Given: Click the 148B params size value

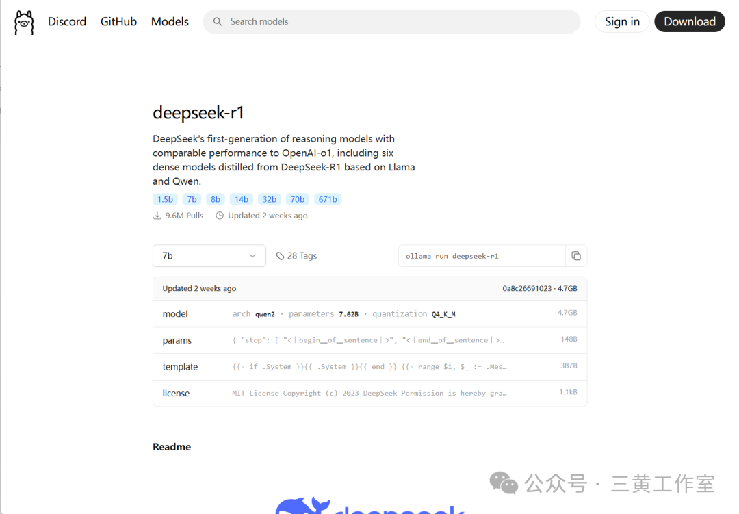Looking at the screenshot, I should (569, 339).
